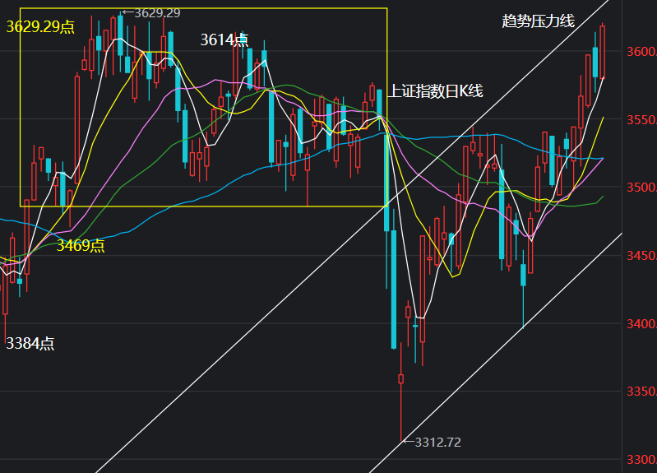Image resolution: width=657 pixels, height=473 pixels.
Task: Click the 3312.72 low price marker
Action: pyautogui.click(x=432, y=442)
